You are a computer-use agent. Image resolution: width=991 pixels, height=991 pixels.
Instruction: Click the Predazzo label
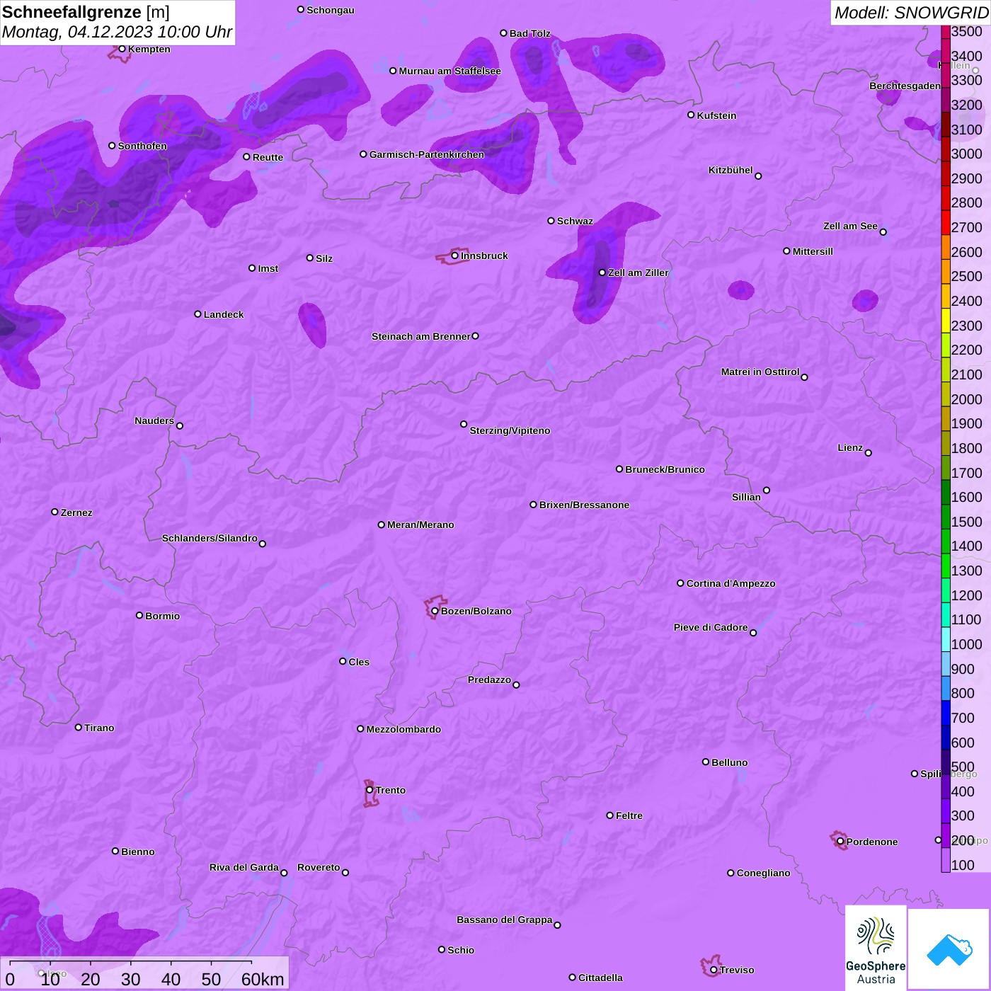point(489,680)
